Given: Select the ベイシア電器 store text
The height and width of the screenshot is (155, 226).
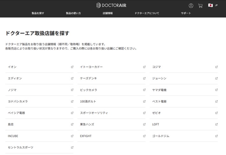Looking at the screenshot, I should click(17, 113).
